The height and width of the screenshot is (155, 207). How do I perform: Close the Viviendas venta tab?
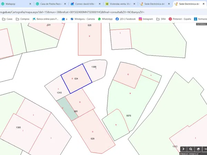pos(134,4)
